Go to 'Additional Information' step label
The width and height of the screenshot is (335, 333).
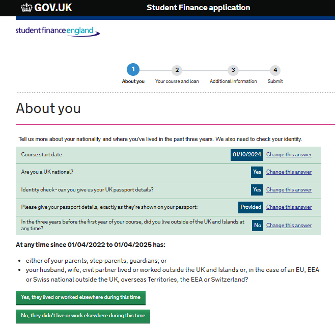(233, 81)
